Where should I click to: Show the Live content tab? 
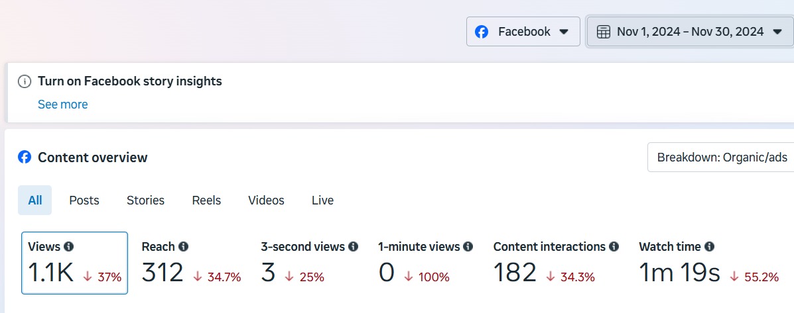tap(322, 201)
